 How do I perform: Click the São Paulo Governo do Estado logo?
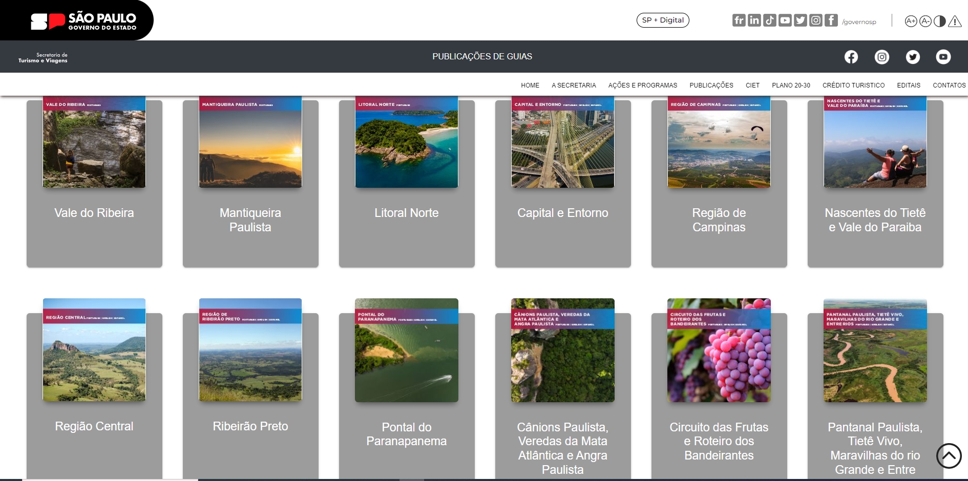tap(85, 21)
